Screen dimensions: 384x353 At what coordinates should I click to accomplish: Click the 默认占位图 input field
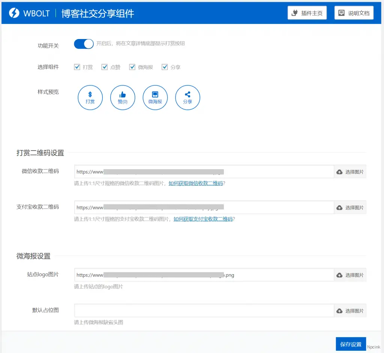tap(204, 310)
